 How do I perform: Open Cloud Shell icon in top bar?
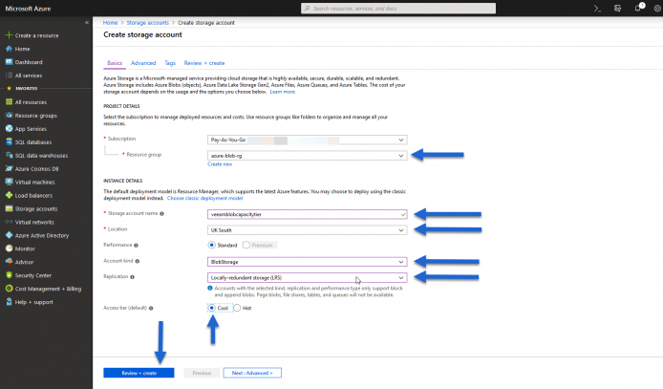(597, 8)
